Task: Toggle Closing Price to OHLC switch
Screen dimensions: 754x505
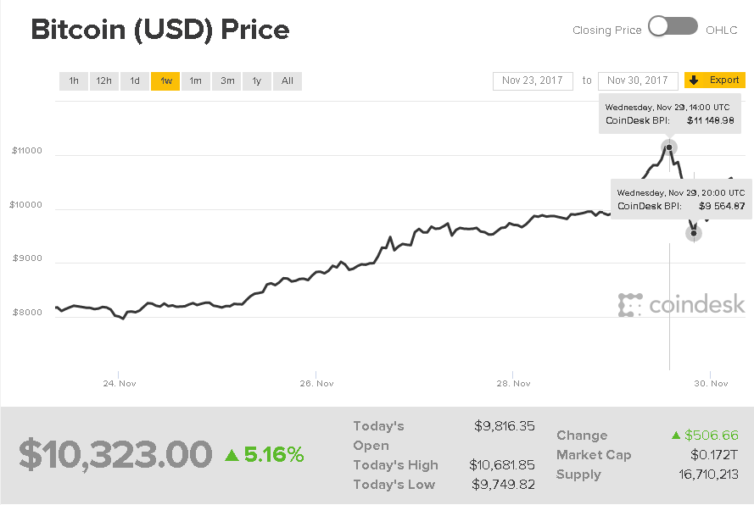Action: point(673,27)
